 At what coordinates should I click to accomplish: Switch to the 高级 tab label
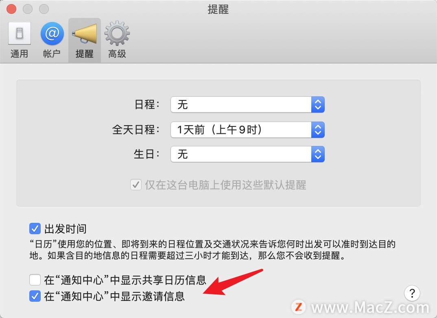(x=117, y=54)
